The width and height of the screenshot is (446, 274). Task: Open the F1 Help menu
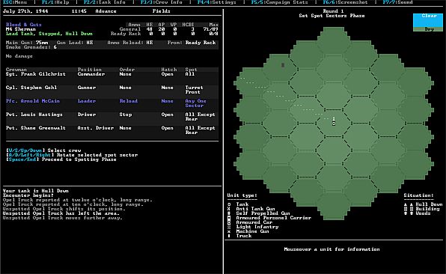tap(55, 2)
